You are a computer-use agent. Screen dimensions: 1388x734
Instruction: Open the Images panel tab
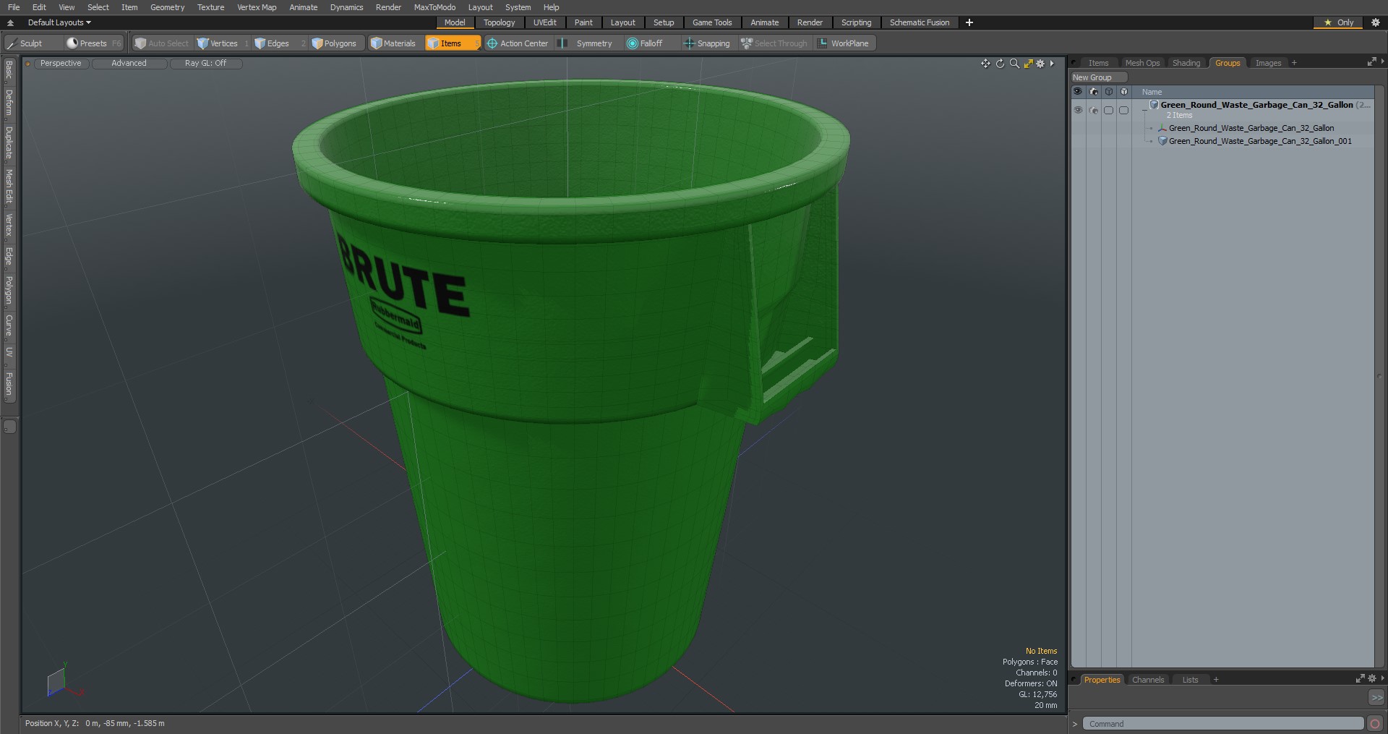(x=1268, y=63)
